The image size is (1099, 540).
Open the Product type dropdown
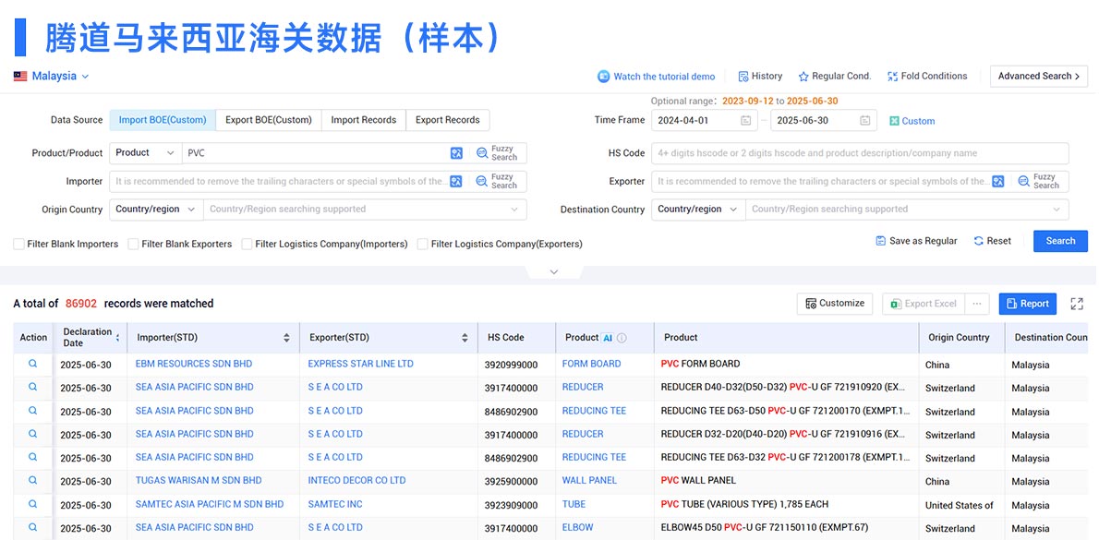pos(145,152)
